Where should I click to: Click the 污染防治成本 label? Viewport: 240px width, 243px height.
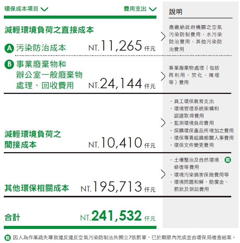pyautogui.click(x=41, y=48)
